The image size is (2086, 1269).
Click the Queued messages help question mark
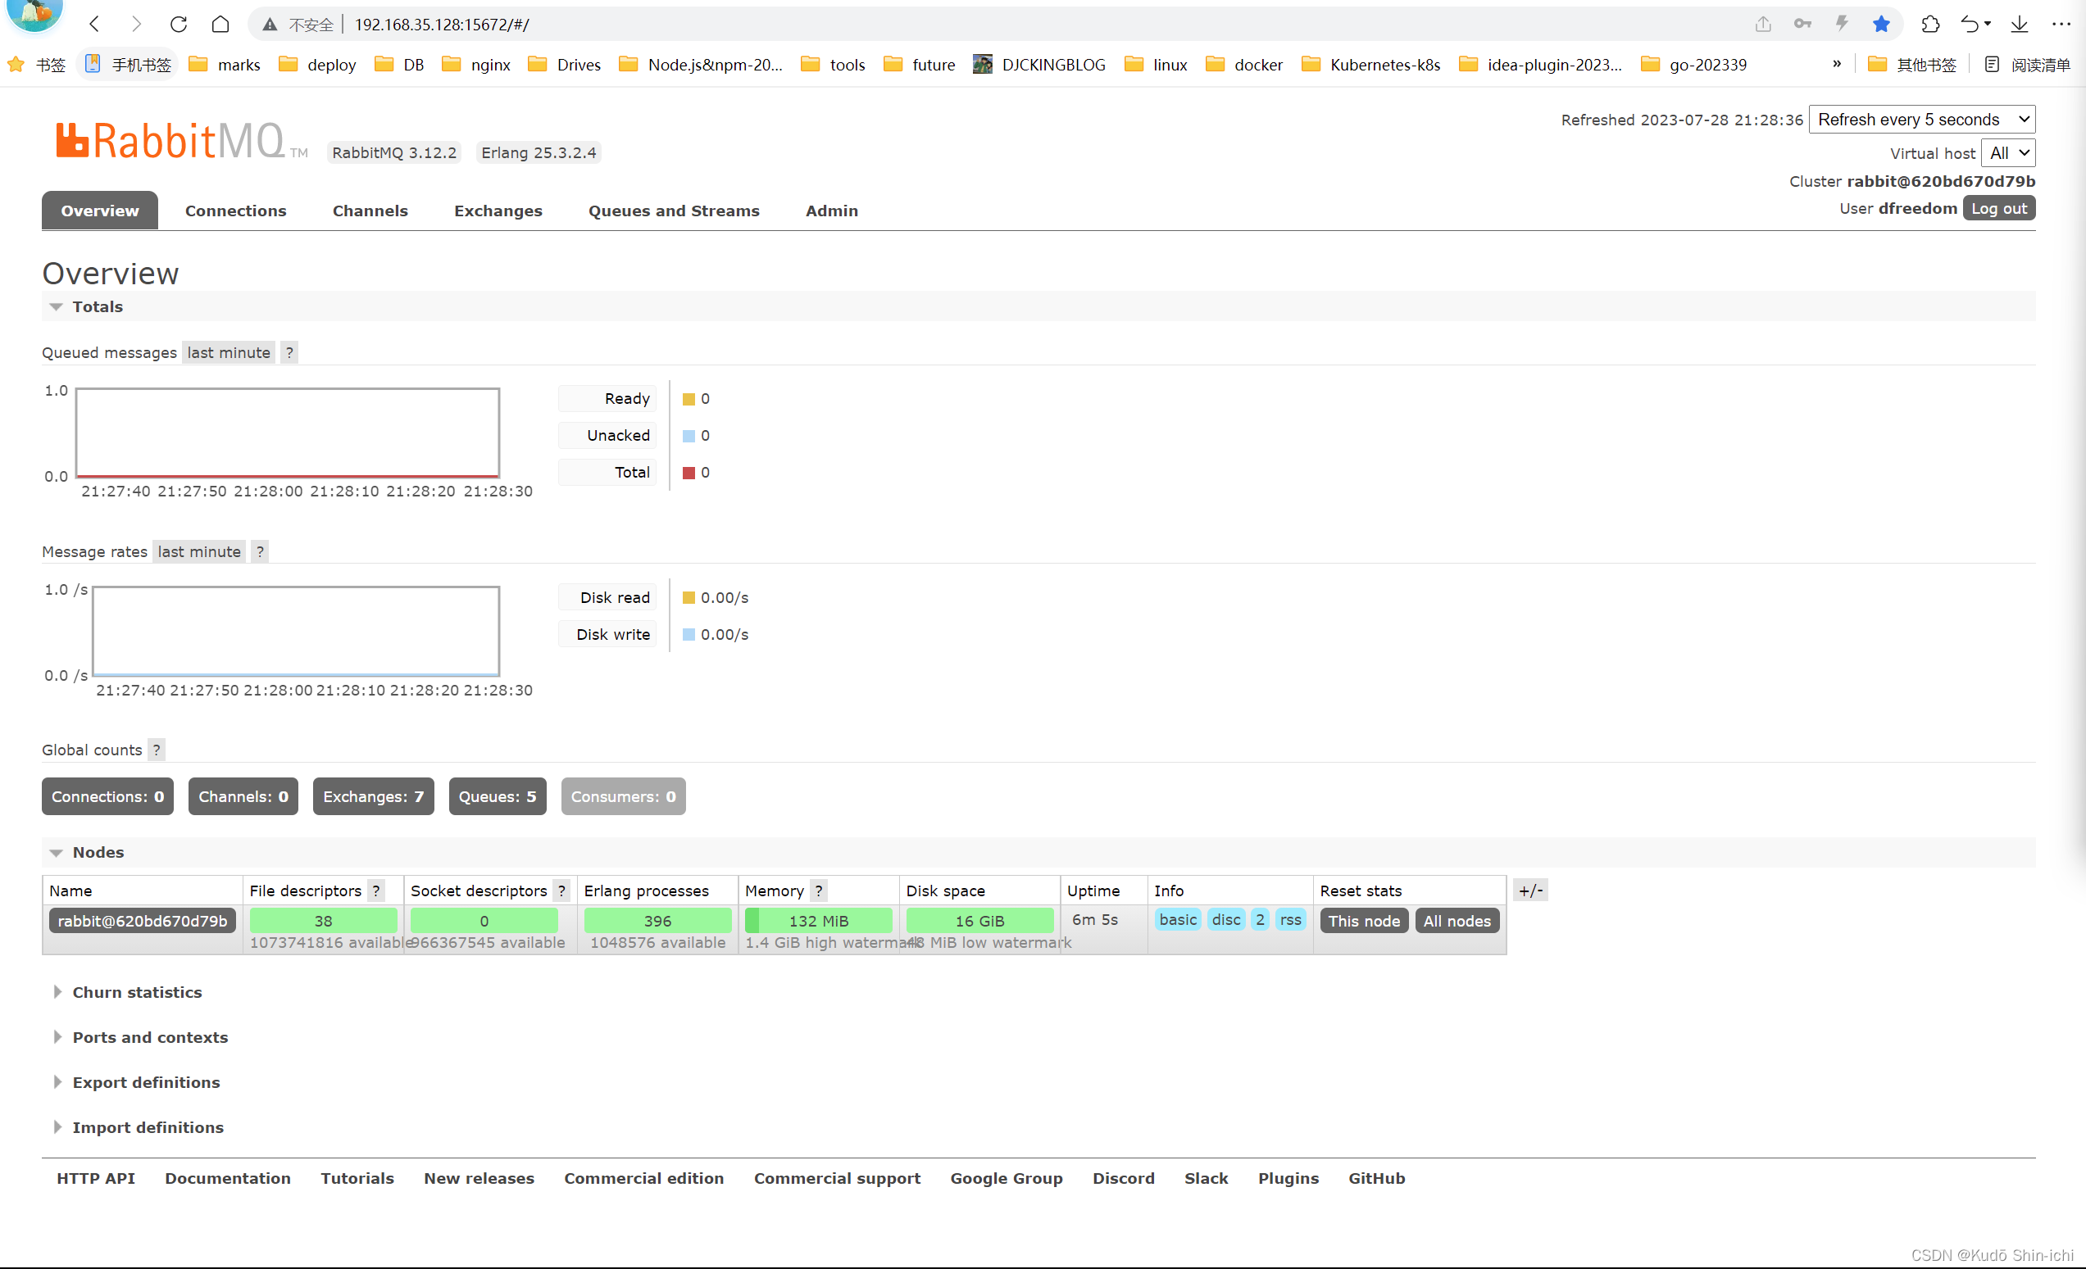click(289, 353)
